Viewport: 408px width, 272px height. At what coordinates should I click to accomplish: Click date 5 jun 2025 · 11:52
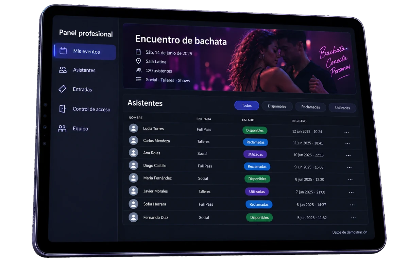tap(312, 218)
